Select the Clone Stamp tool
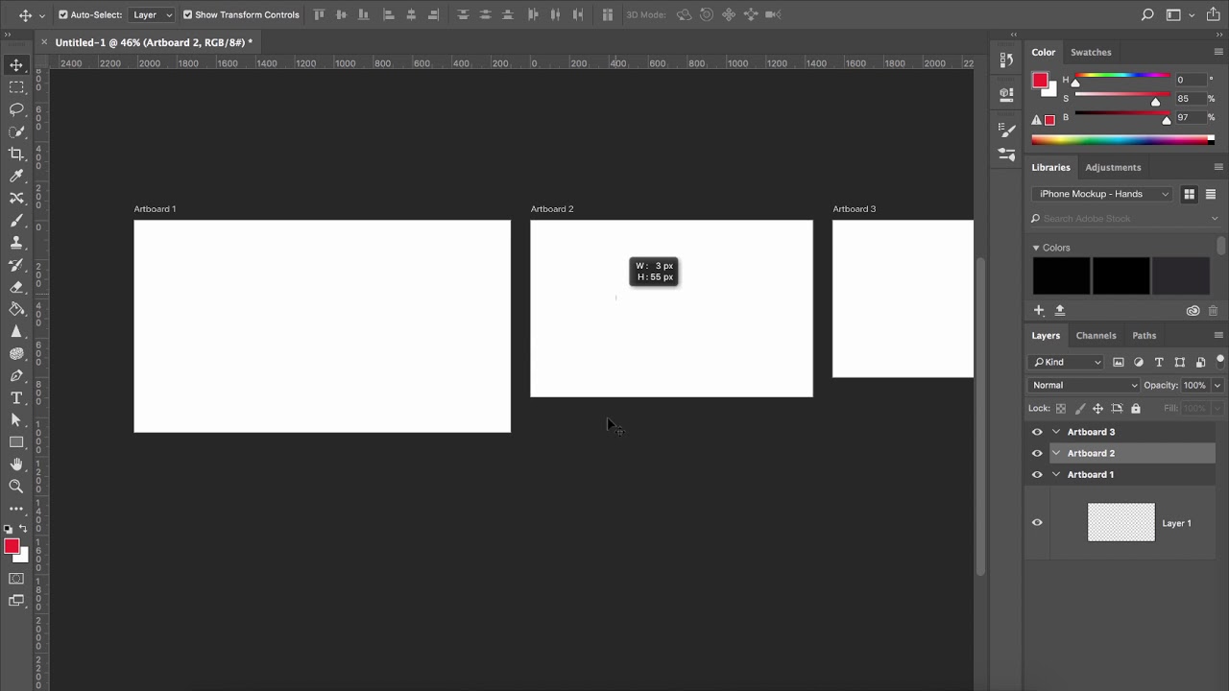 (16, 243)
